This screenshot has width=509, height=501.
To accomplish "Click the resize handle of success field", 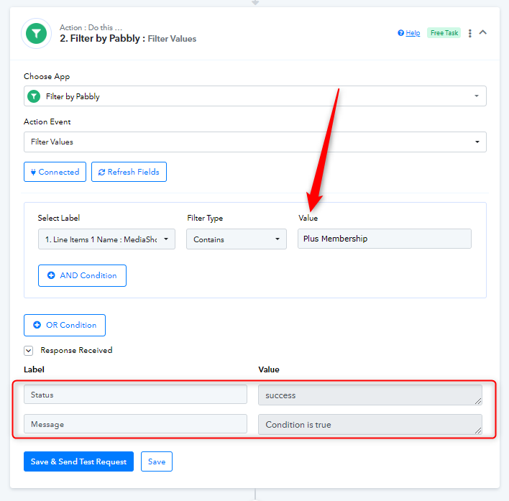I will [x=478, y=401].
